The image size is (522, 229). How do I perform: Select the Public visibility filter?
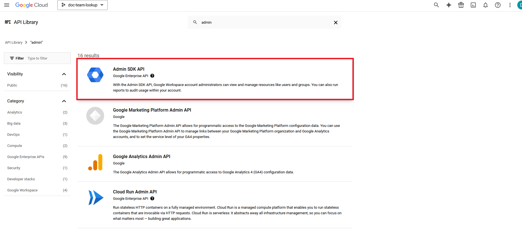12,85
